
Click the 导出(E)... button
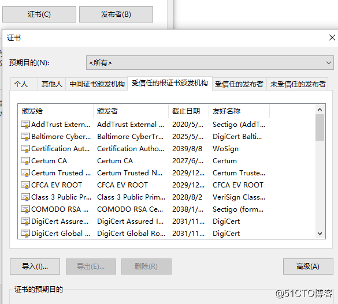(91, 267)
